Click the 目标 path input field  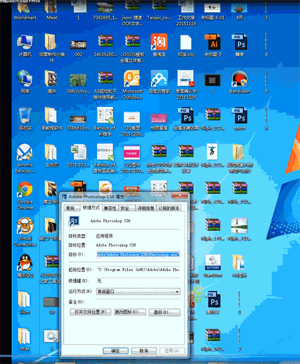[138, 254]
